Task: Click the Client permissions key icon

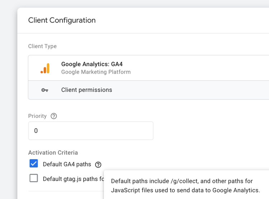Action: [45, 90]
